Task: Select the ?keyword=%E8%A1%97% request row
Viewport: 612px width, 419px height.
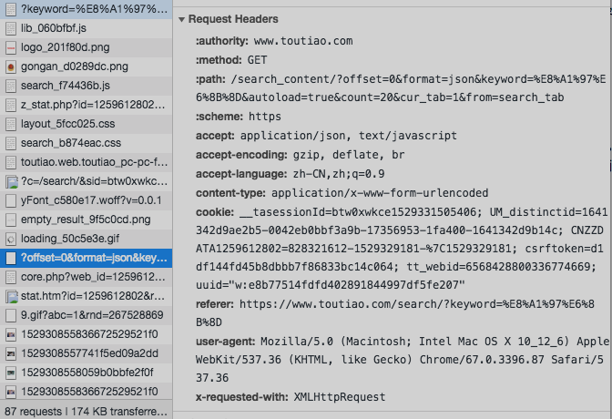Action: coord(86,9)
